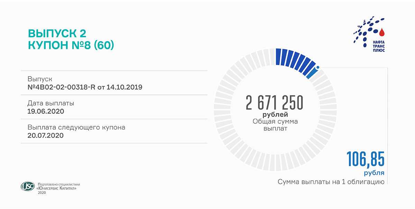This screenshot has width=415, height=209.
Task: Click the next coupon date 20.07.2020
Action: point(46,136)
